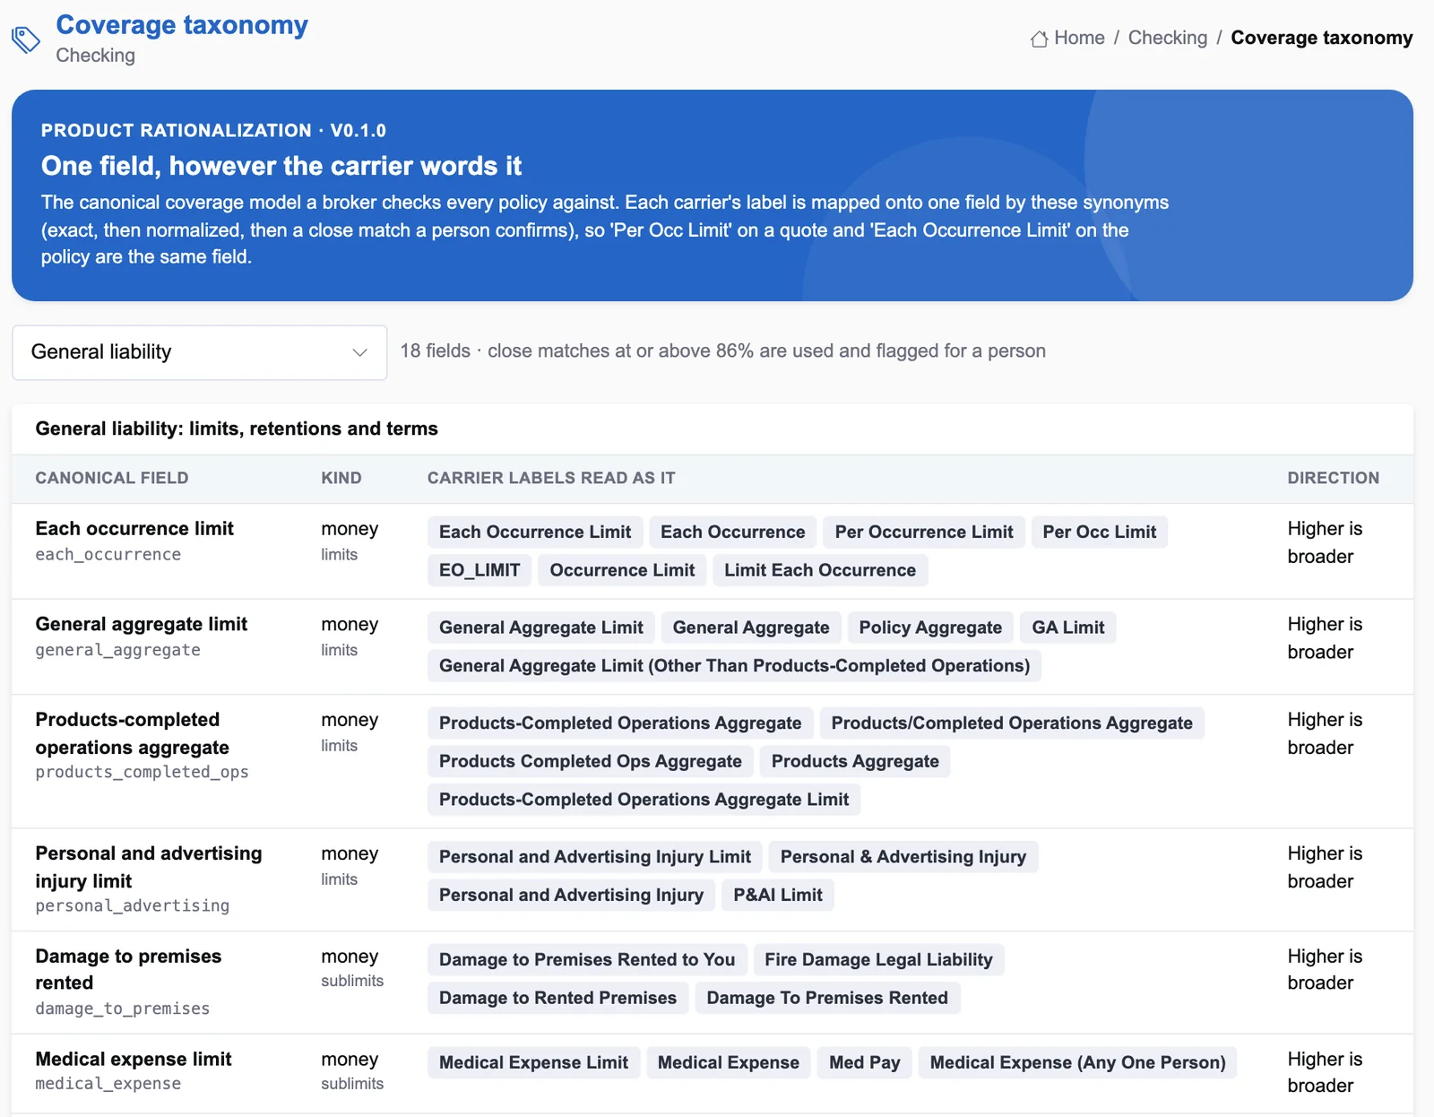The width and height of the screenshot is (1434, 1117).
Task: Click the 'Damage to Premises Rented to You' chip
Action: [587, 960]
